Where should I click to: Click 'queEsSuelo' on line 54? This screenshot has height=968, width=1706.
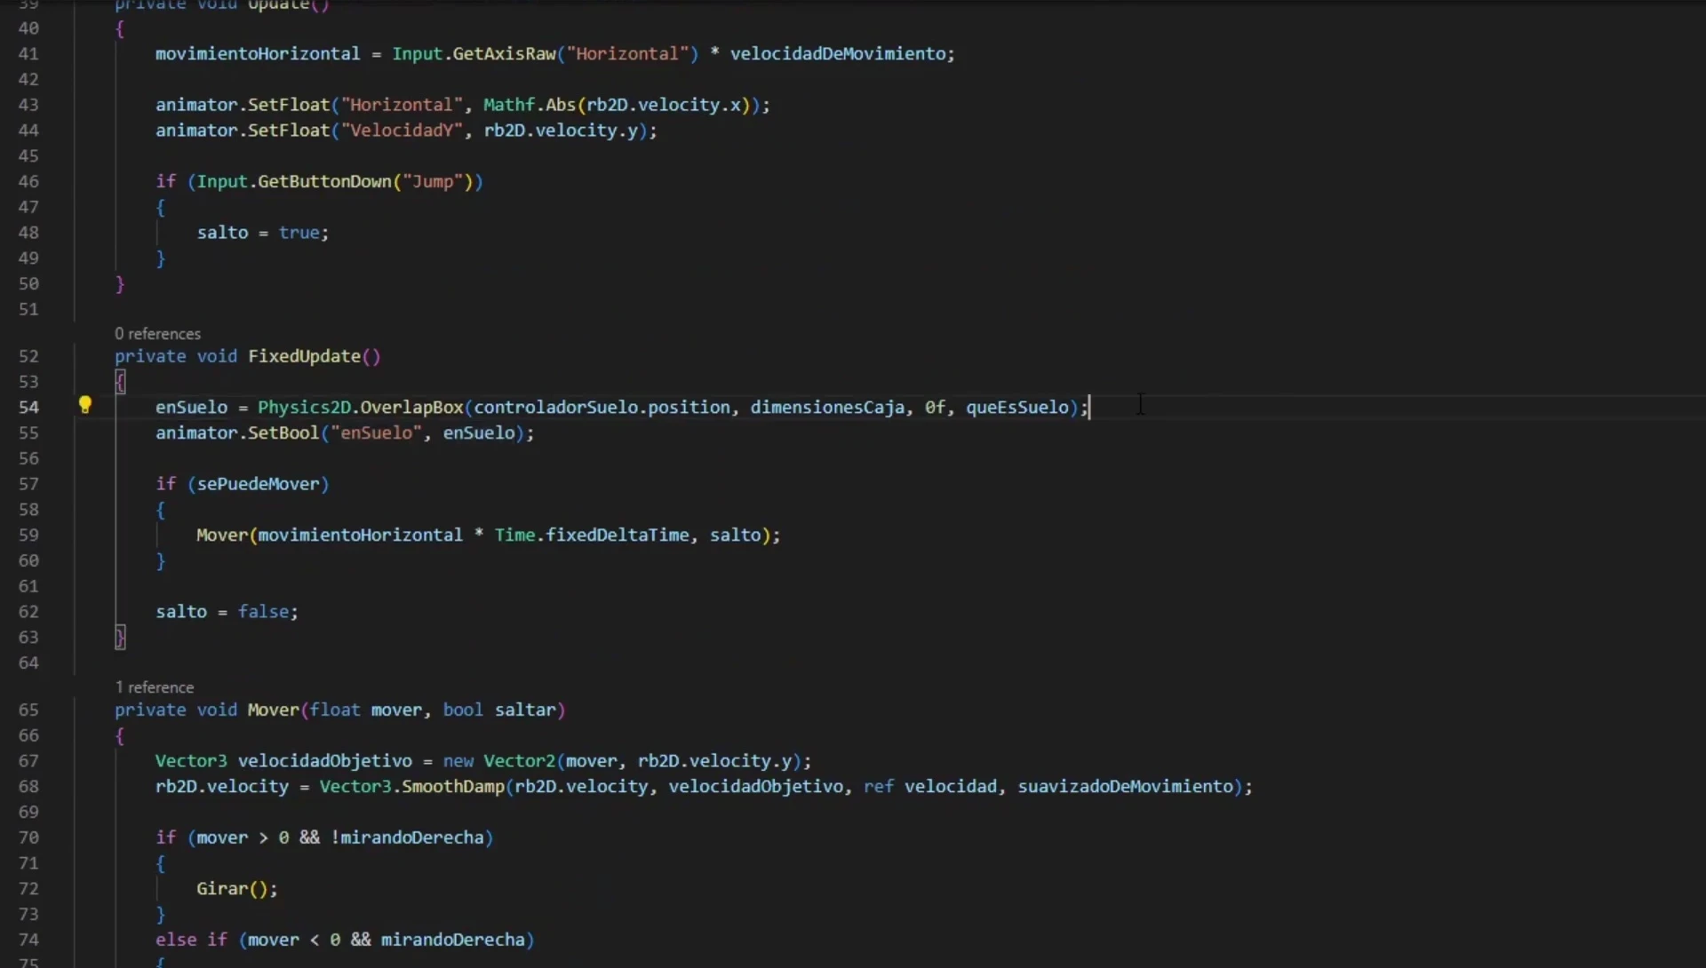pos(1017,407)
